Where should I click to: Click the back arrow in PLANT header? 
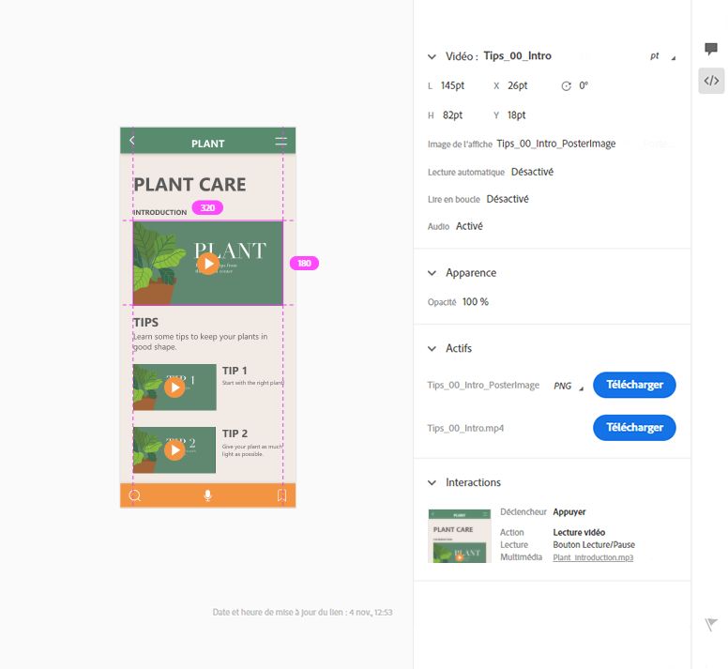click(132, 140)
